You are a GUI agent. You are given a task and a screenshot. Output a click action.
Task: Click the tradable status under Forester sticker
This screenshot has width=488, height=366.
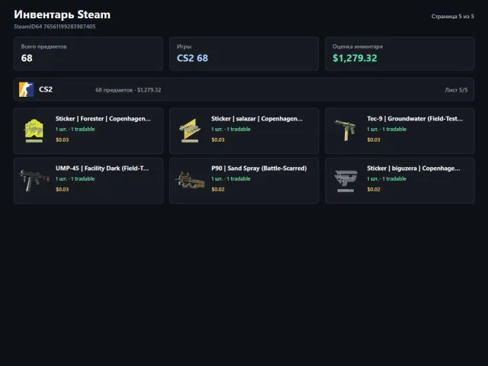tap(75, 129)
